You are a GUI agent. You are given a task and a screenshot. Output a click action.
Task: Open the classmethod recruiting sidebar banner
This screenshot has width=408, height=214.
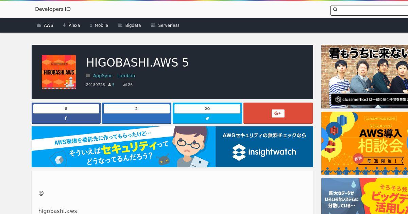(364, 77)
